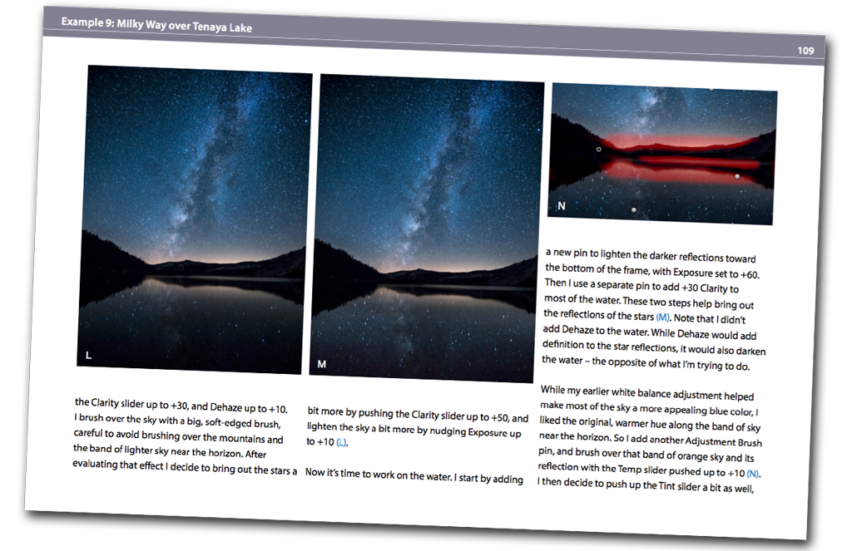Click the text "evaluating that effect I decide to bring out the stars a"
The width and height of the screenshot is (852, 551).
[x=185, y=467]
